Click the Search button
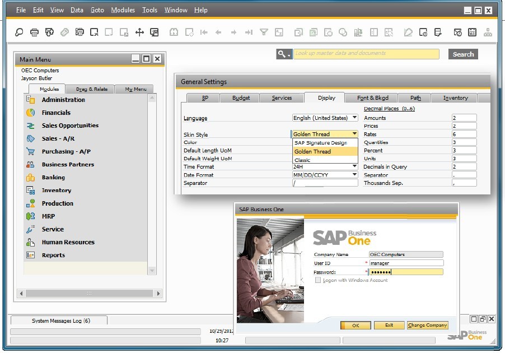The height and width of the screenshot is (353, 505). [x=463, y=54]
